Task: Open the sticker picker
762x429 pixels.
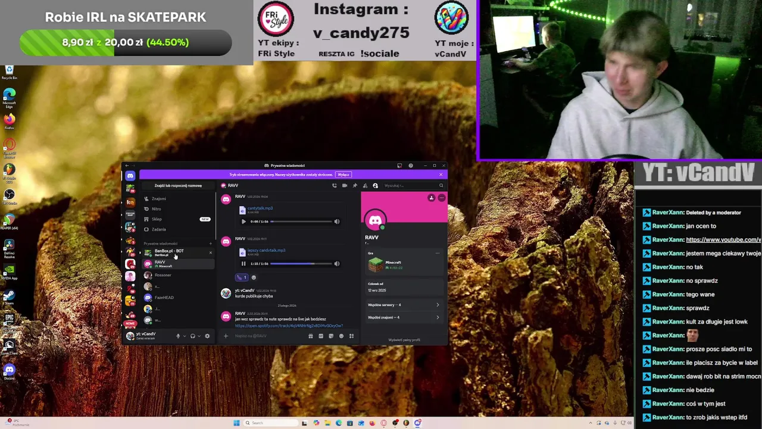Action: (331, 336)
